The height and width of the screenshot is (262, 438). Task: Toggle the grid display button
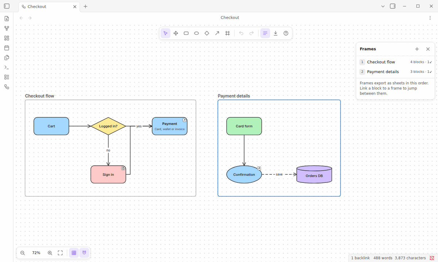point(74,253)
